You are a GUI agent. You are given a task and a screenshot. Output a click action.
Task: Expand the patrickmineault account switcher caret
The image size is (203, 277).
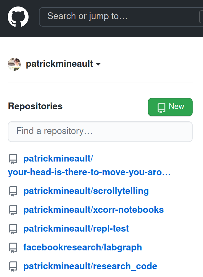98,64
